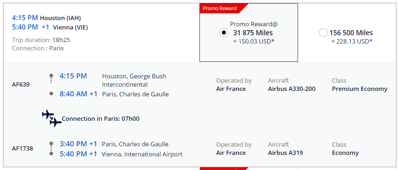This screenshot has height=170, width=399.
Task: Click the Economy class label for AF1738
Action: [x=345, y=153]
